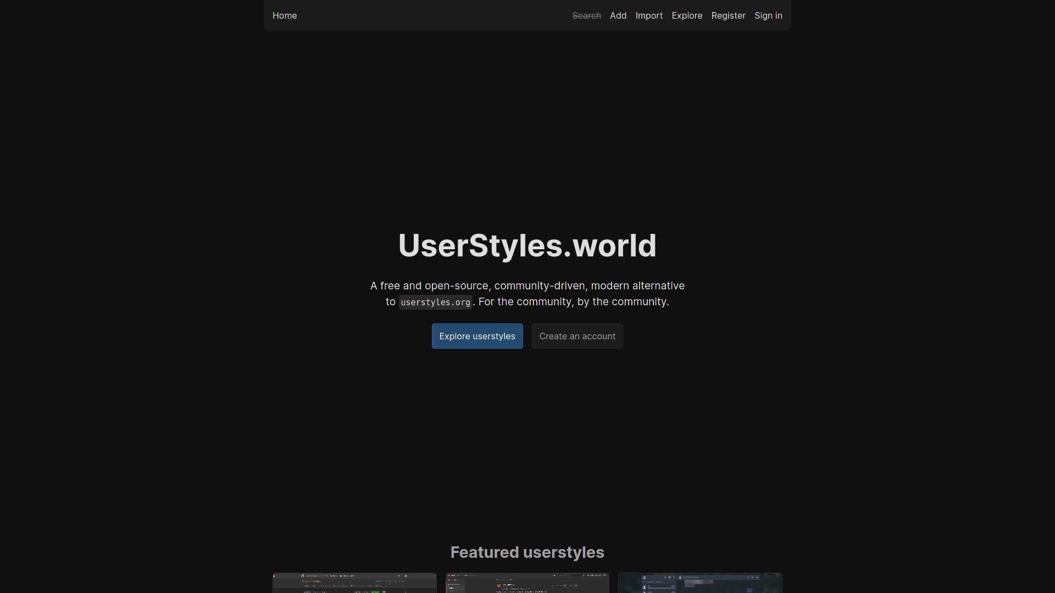This screenshot has width=1055, height=593.
Task: Open the strikethrough Search link
Action: point(586,15)
